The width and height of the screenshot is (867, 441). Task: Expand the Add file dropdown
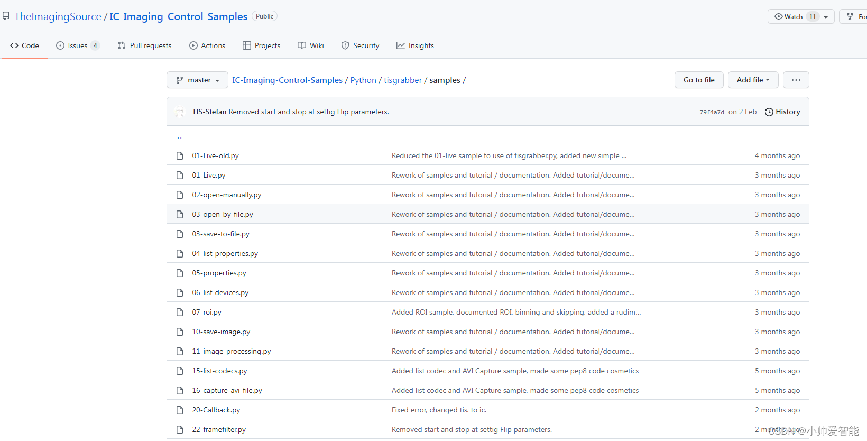click(x=753, y=80)
